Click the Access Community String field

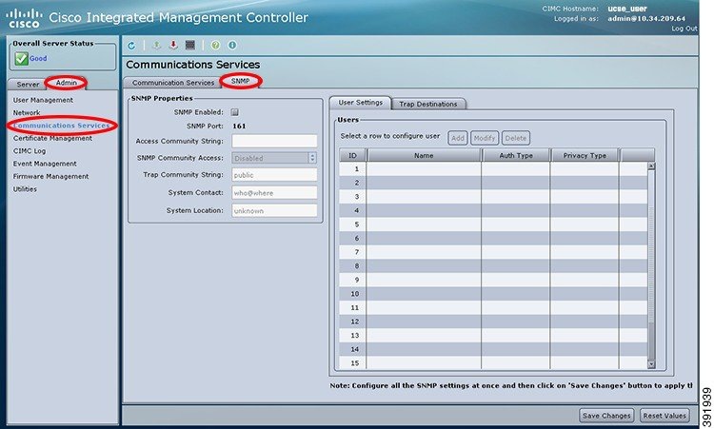pyautogui.click(x=274, y=141)
